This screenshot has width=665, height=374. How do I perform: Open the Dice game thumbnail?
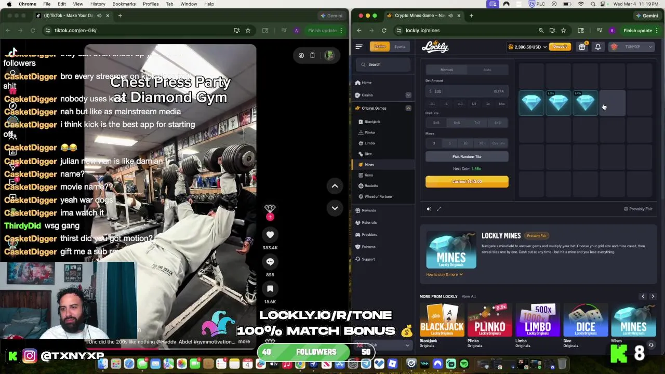(x=586, y=320)
